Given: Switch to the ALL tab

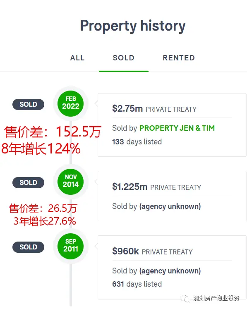Looking at the screenshot, I should coord(77,58).
